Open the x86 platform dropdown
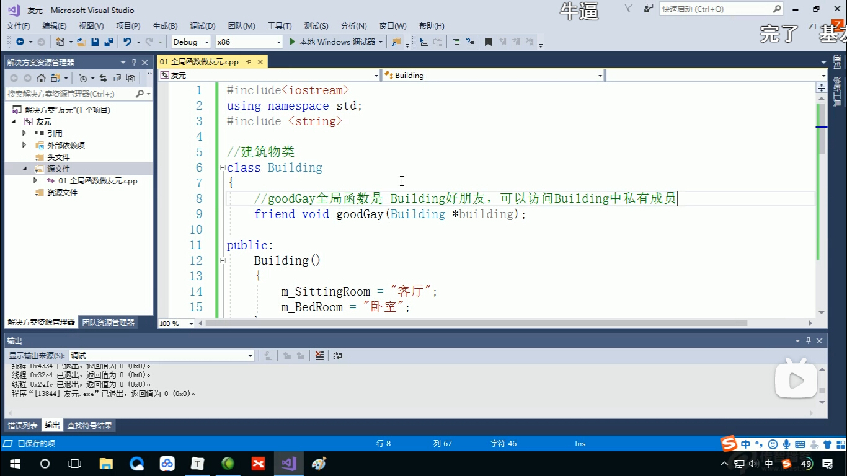The width and height of the screenshot is (847, 476). pyautogui.click(x=249, y=42)
